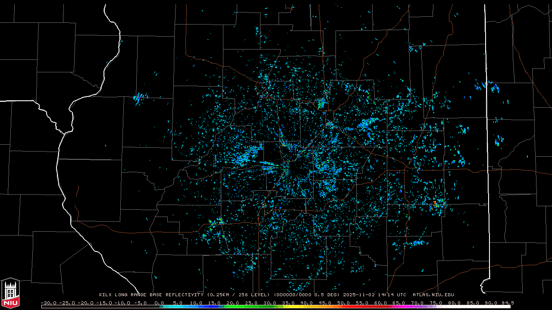Select the 2025-11-02 14:14 UTC timestamp
The image size is (552, 310).
374,295
